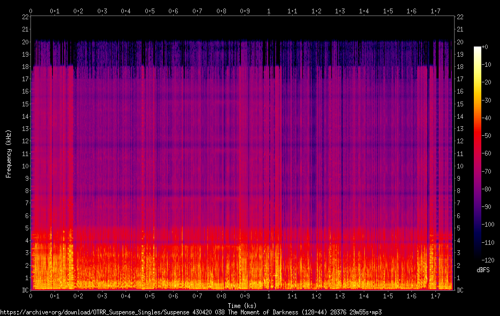Click the archive.org URL text at bottom
500x316 pixels.
tap(191, 312)
